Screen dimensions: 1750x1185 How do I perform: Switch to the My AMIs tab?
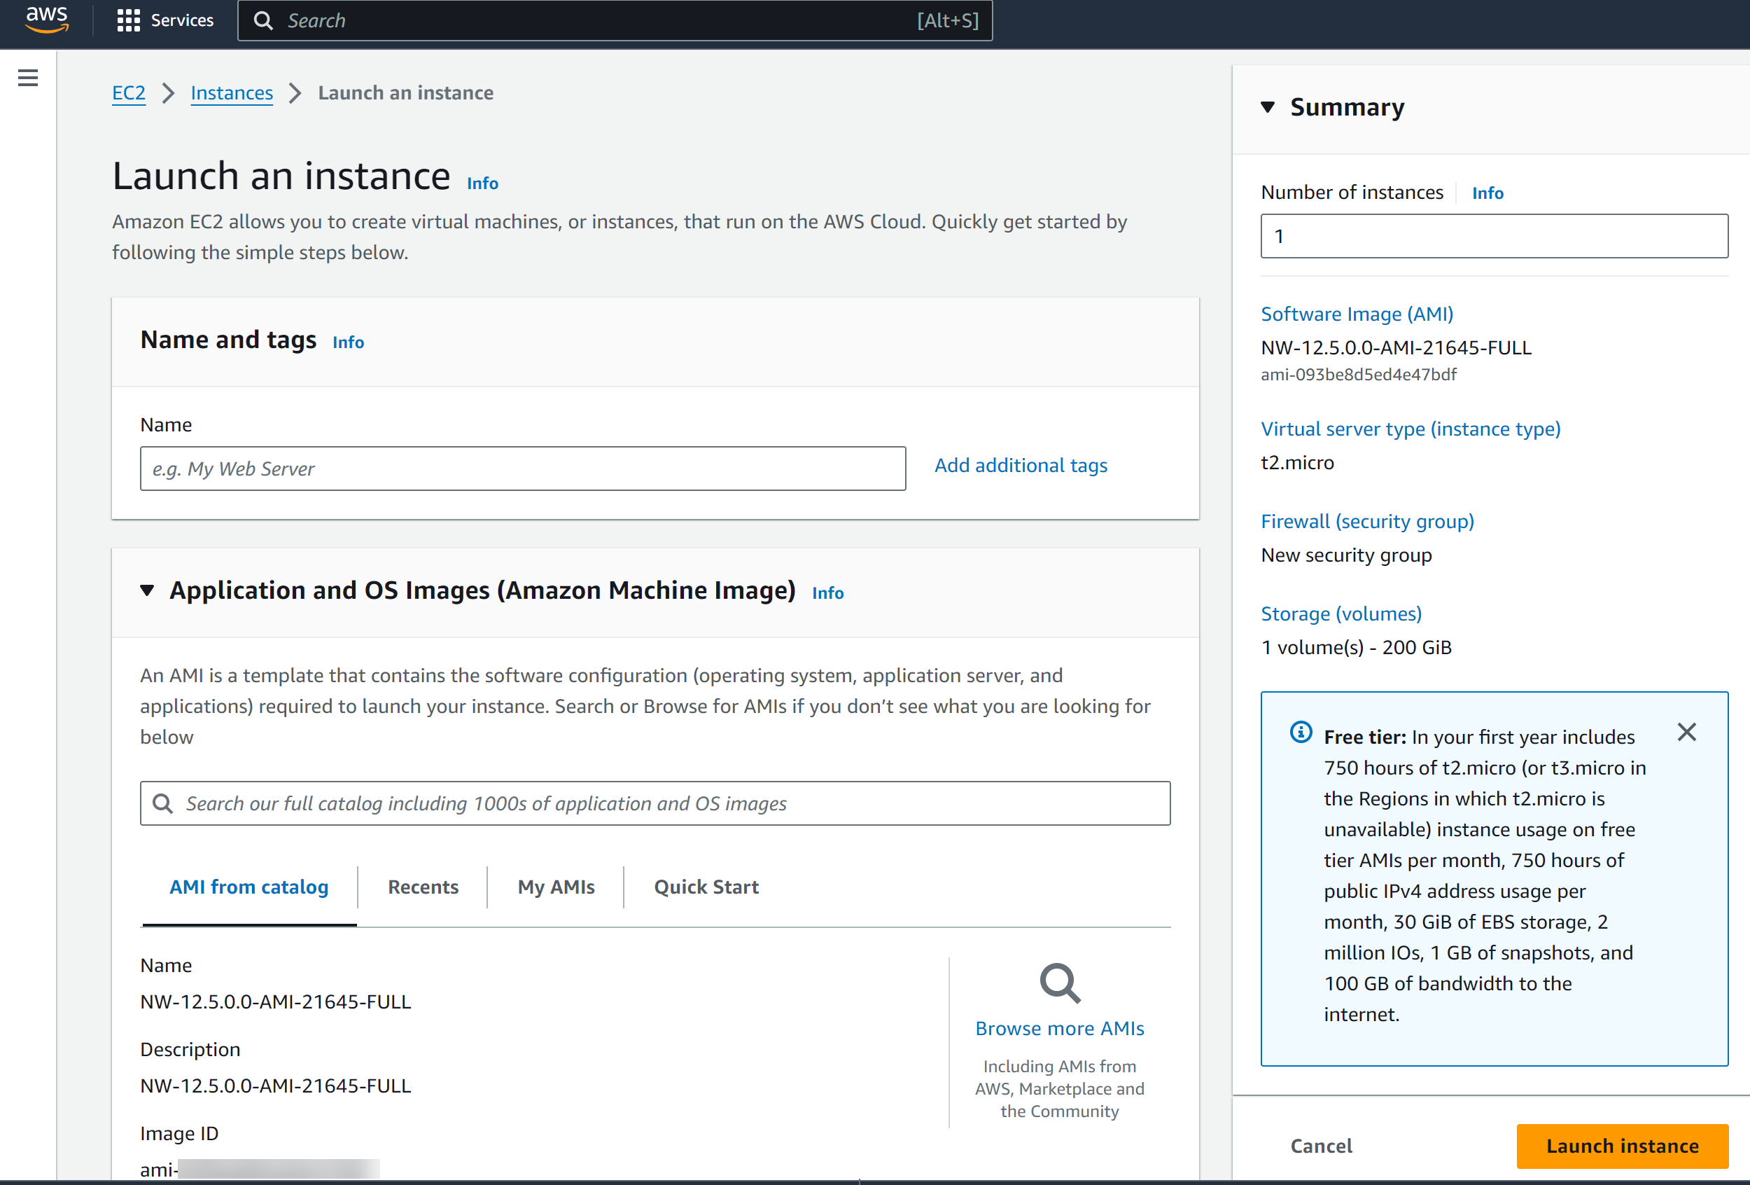556,887
